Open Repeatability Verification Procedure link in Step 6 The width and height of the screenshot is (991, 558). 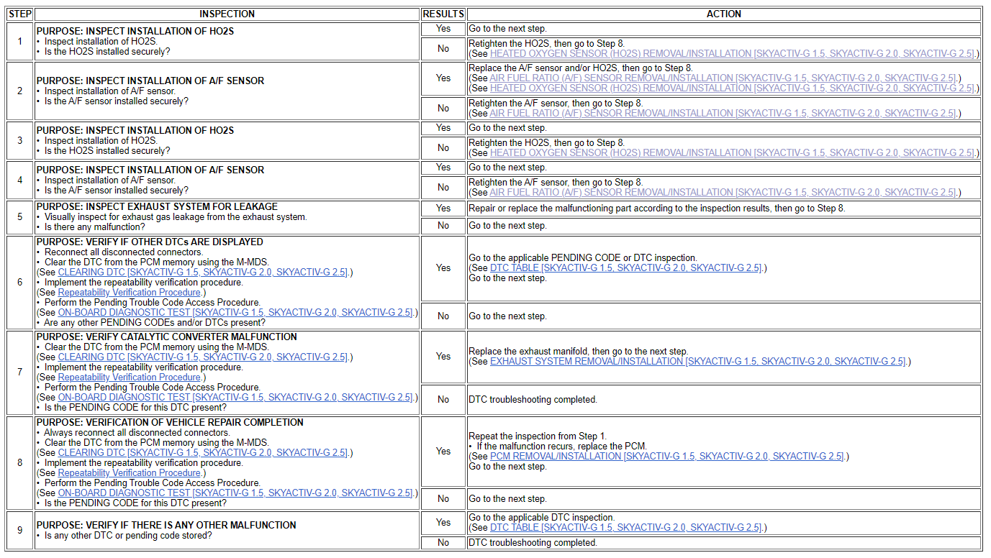click(x=130, y=293)
